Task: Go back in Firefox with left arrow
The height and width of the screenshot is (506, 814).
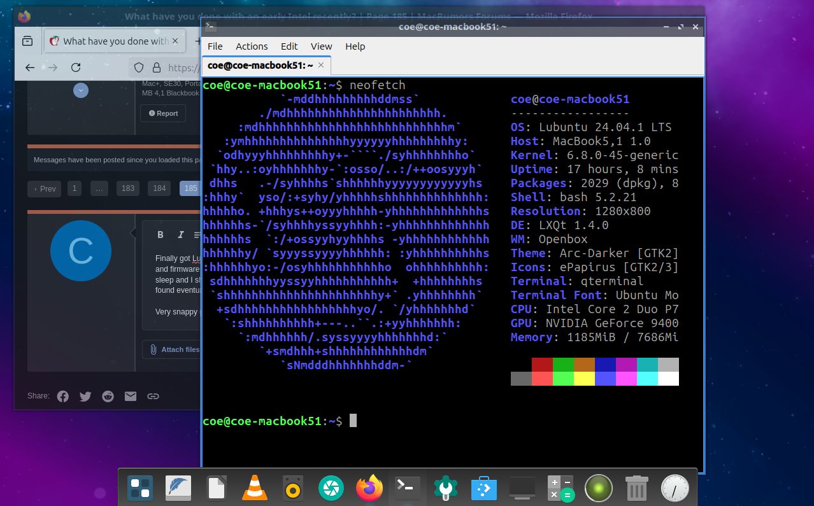Action: (30, 67)
